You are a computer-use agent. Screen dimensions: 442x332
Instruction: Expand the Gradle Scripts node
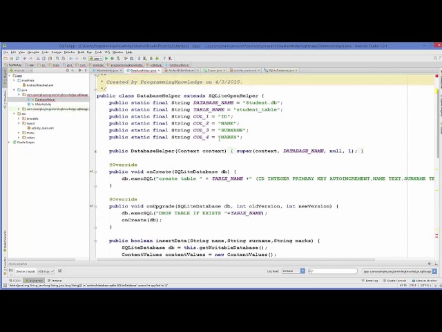point(10,142)
